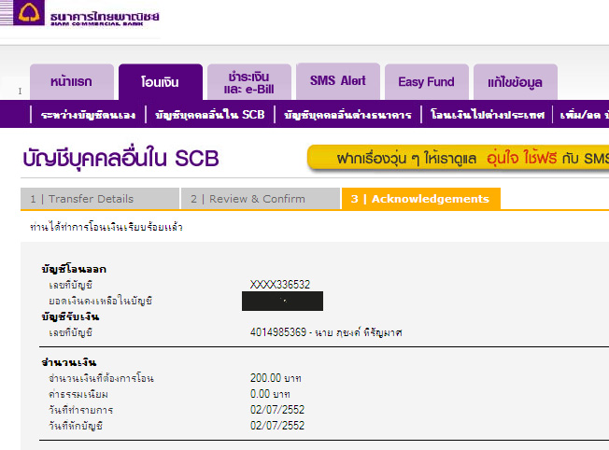Select the โอนเงิน transfer tab

(x=161, y=82)
